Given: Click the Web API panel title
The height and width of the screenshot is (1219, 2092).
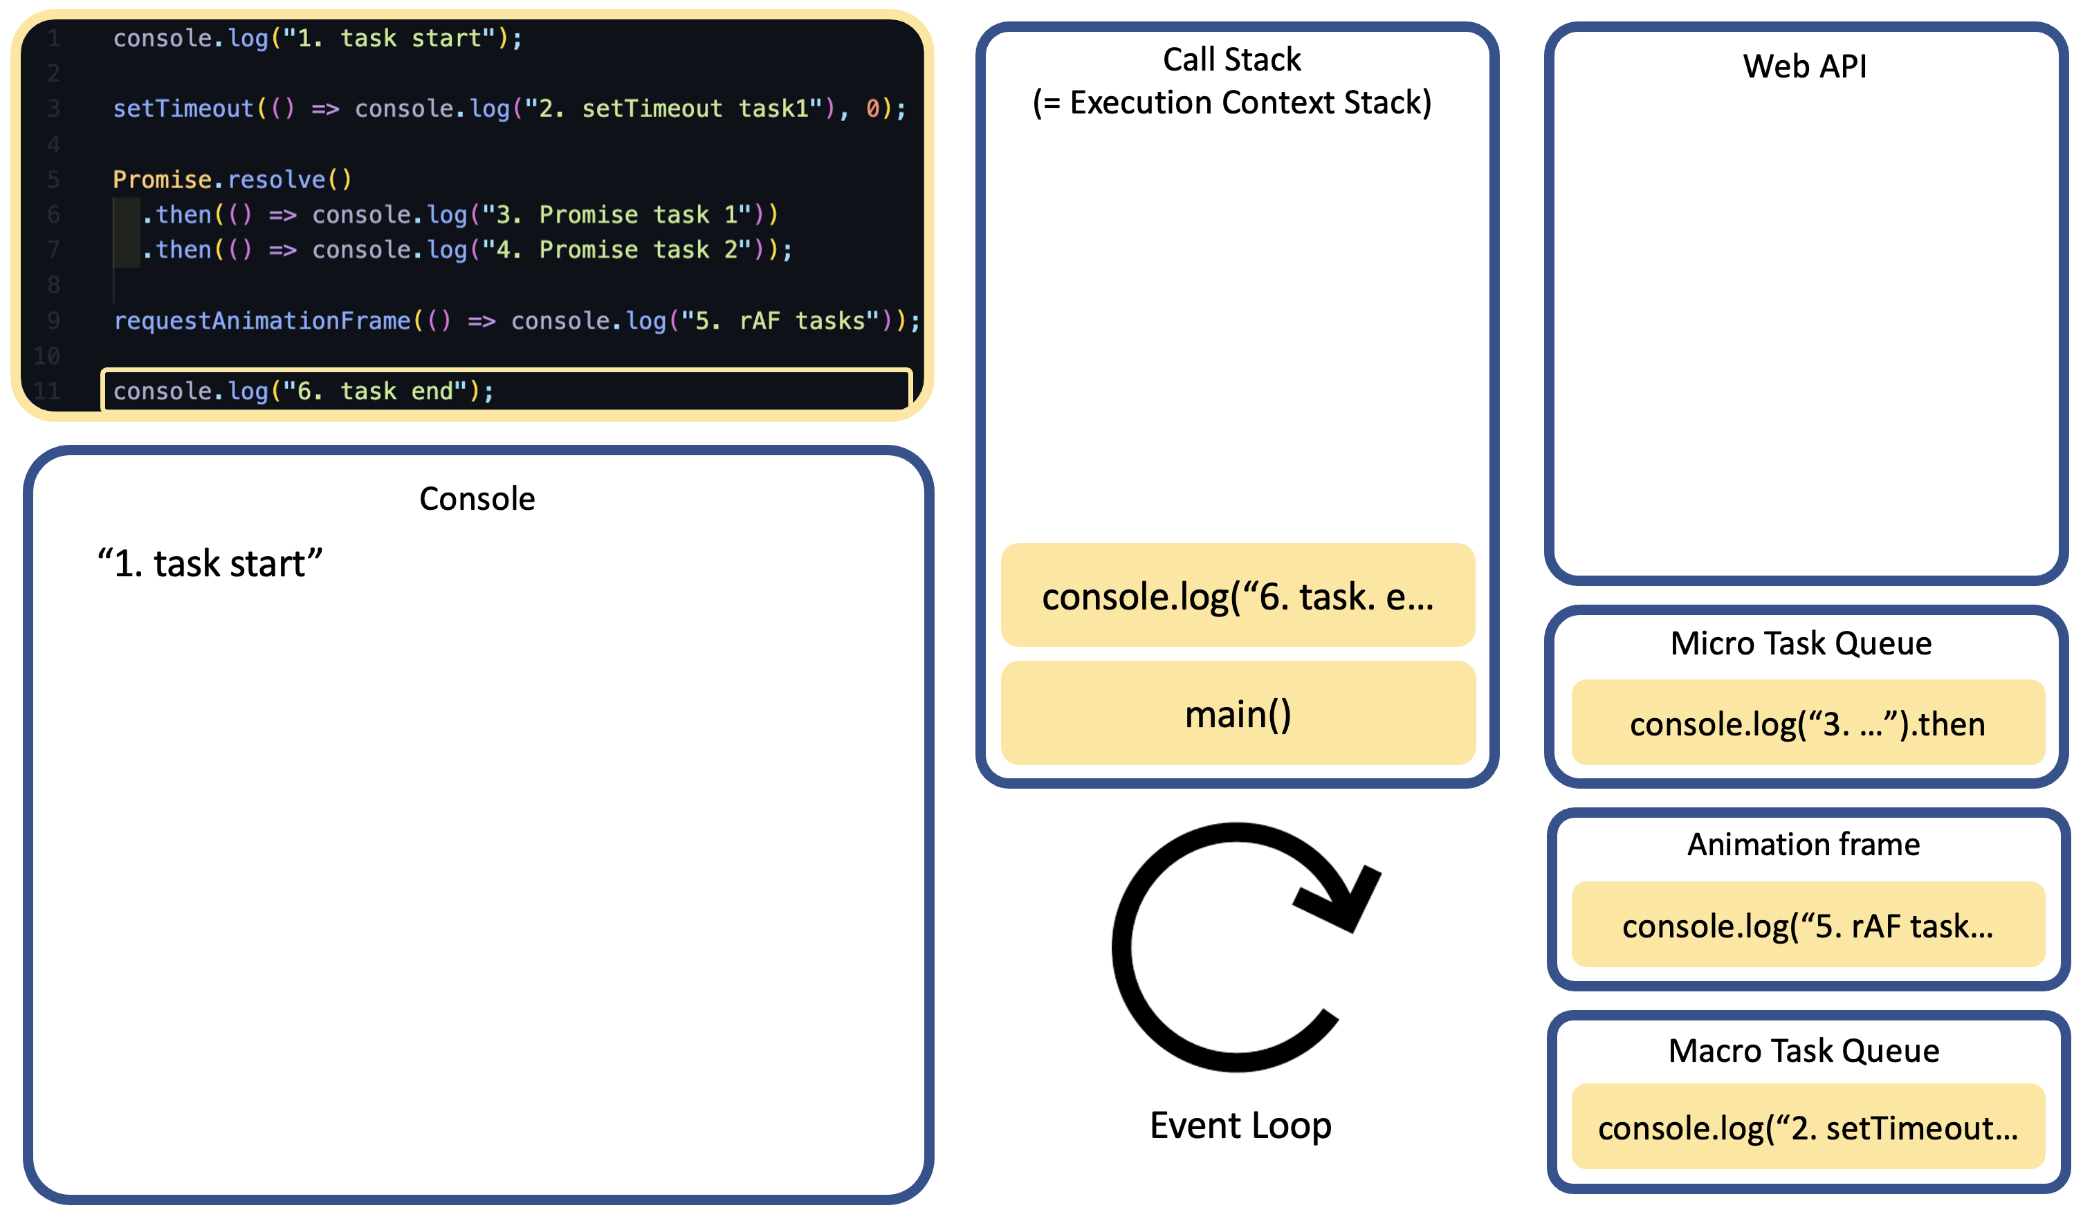Looking at the screenshot, I should tap(1805, 66).
